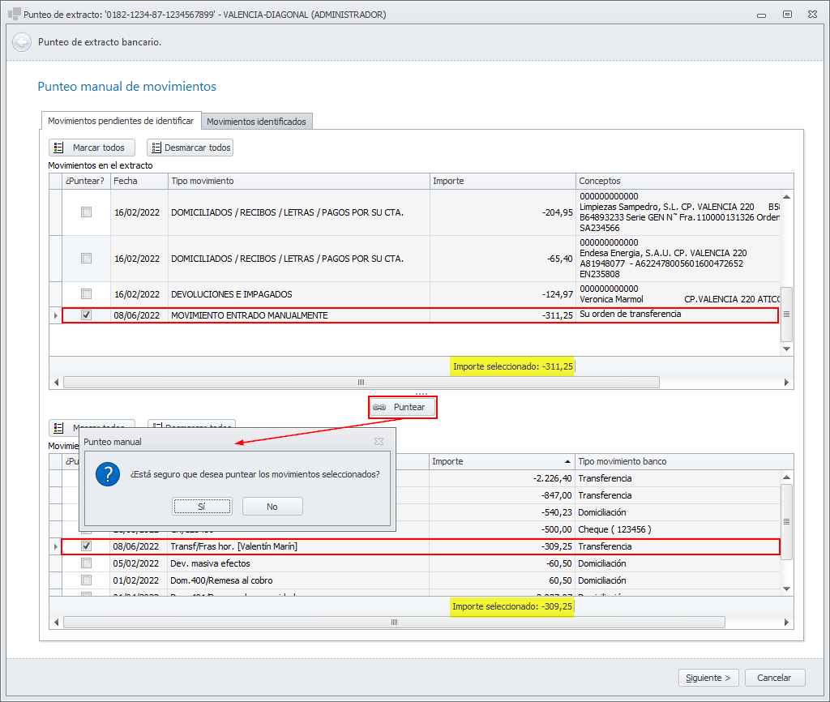This screenshot has height=702, width=830.
Task: Click the Cancelar button
Action: click(774, 678)
